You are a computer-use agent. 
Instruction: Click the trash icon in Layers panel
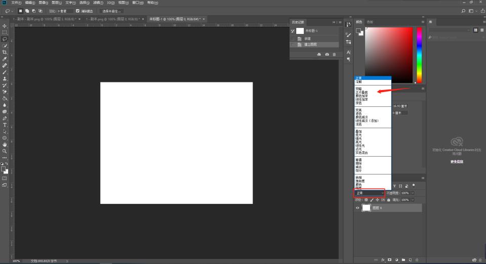tap(417, 260)
